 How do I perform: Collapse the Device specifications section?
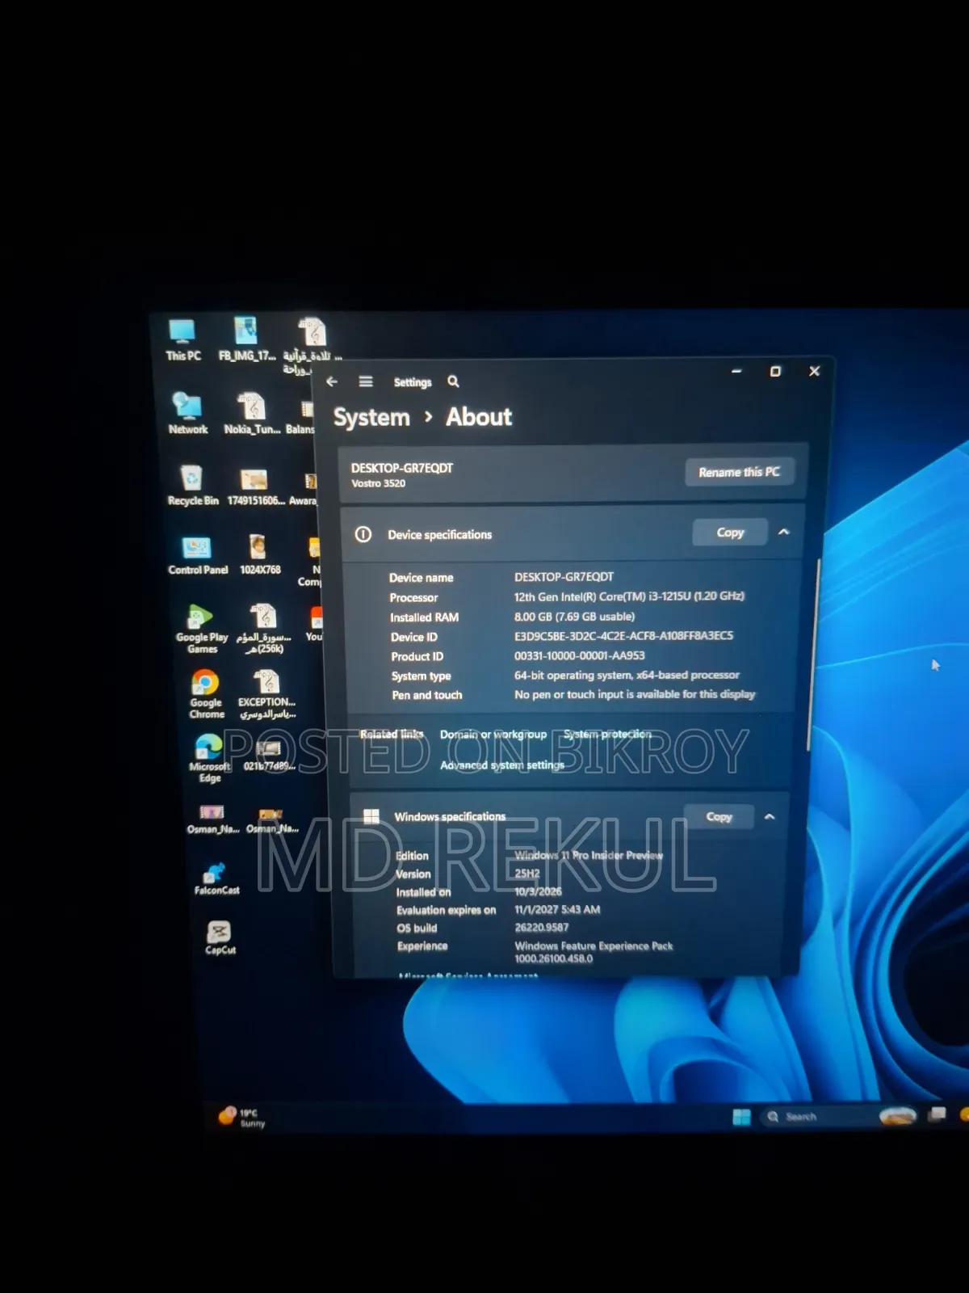783,532
